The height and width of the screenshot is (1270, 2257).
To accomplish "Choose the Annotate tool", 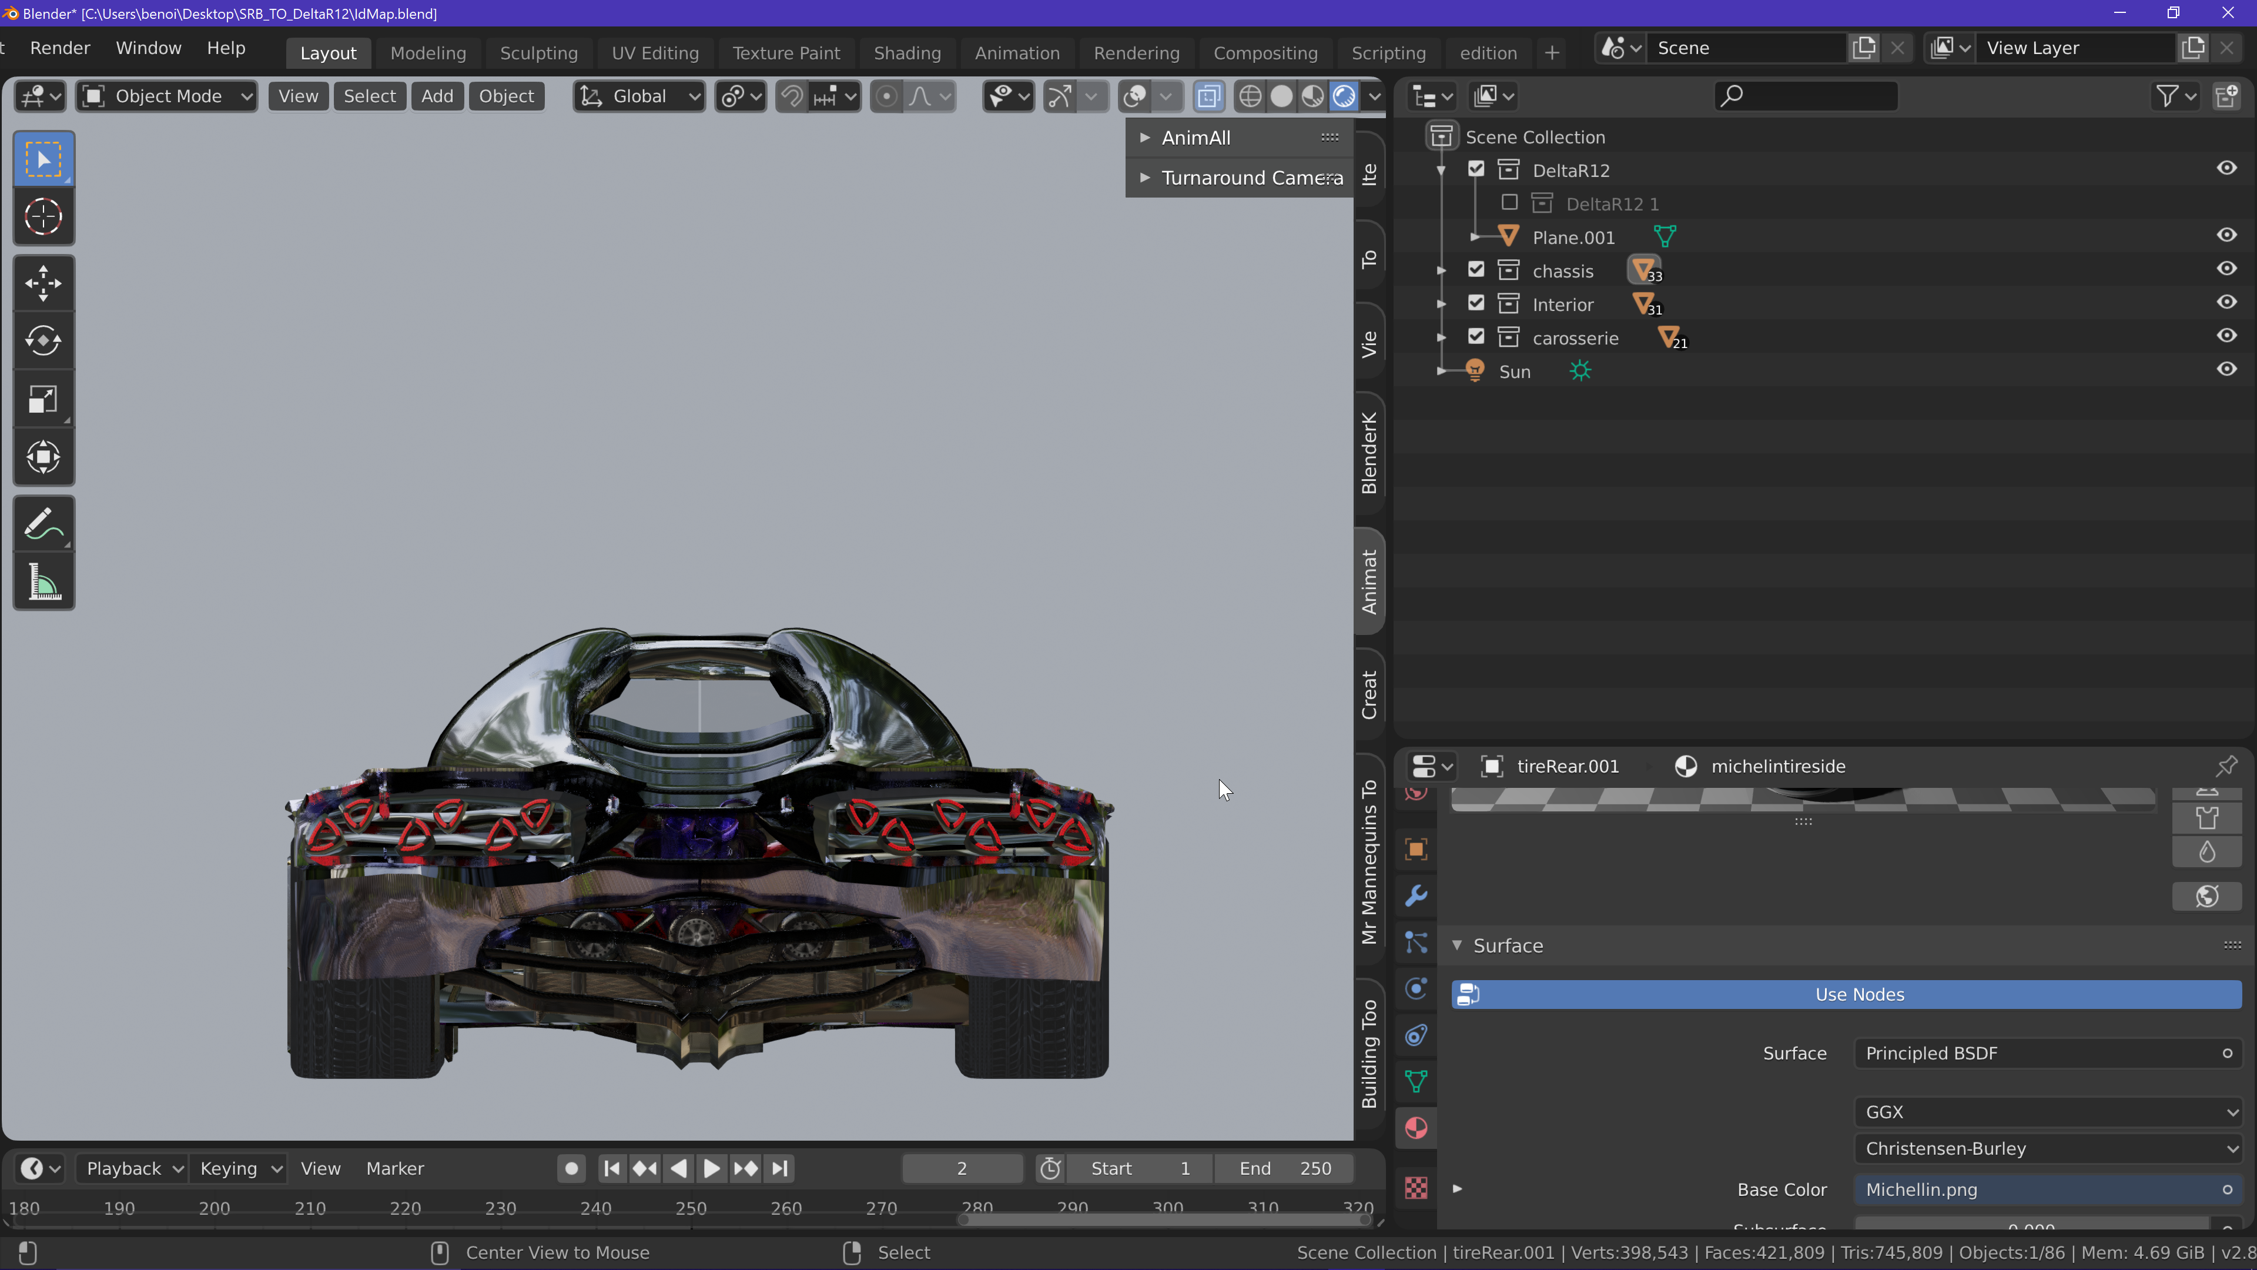I will (43, 524).
